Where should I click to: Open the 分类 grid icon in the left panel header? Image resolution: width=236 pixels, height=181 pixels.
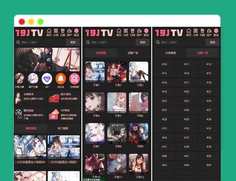56,33
